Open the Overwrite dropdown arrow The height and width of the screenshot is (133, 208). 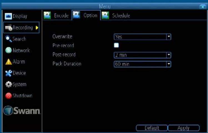pos(169,37)
